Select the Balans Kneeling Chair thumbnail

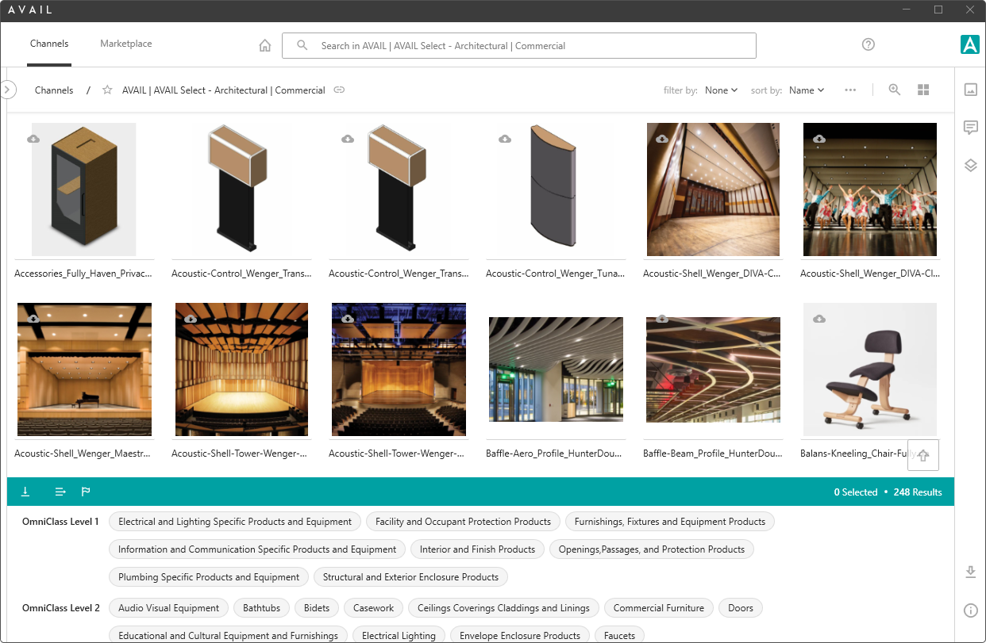(869, 369)
